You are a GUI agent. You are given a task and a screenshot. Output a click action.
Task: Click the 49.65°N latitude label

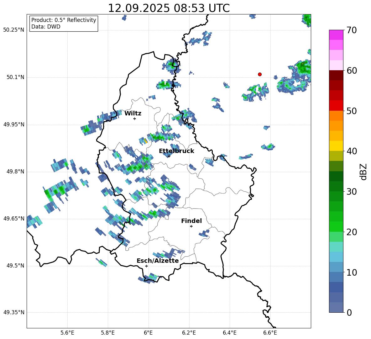pos(14,219)
